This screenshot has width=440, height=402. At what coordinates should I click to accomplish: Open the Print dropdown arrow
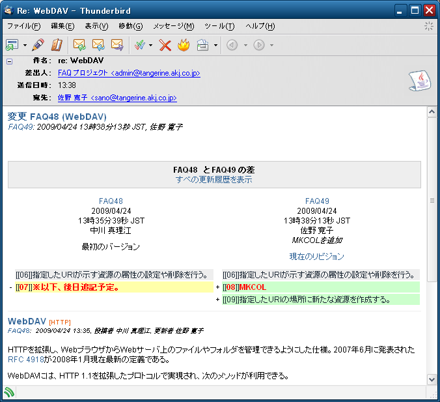(x=215, y=45)
